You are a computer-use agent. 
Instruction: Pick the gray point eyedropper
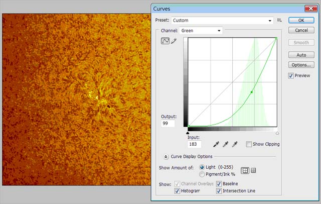coord(226,144)
